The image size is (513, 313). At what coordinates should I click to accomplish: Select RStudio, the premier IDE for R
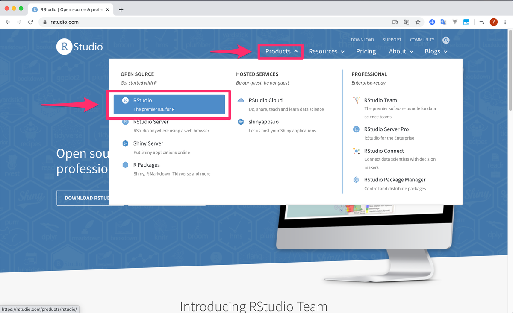click(169, 105)
